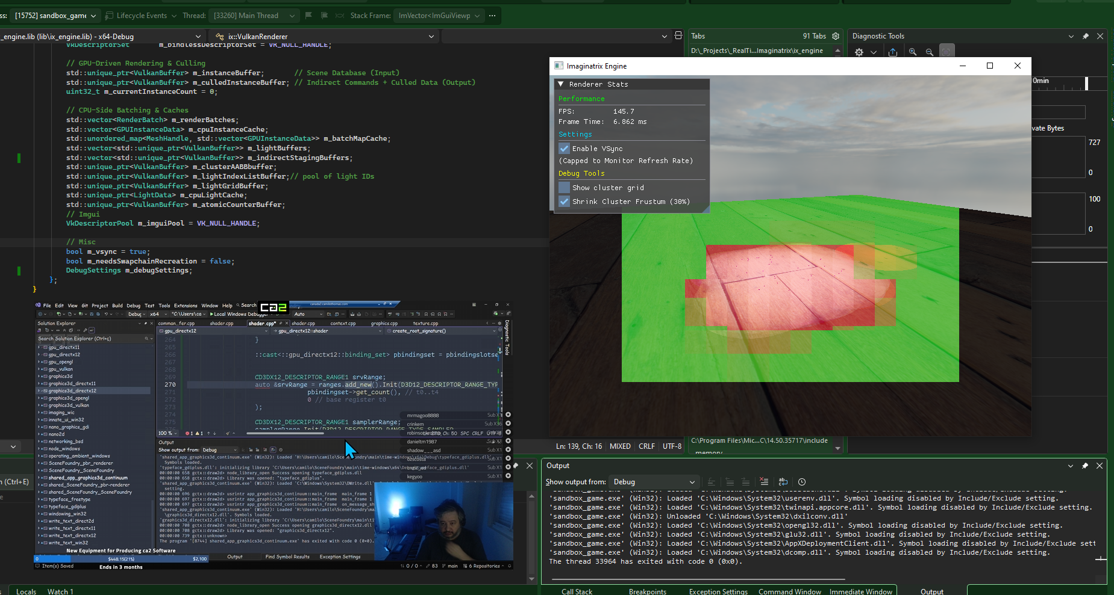Click the Tabs panel settings gear icon
Viewport: 1114px width, 595px height.
click(836, 36)
